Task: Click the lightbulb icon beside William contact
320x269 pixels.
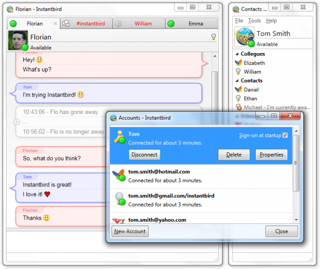Action: click(238, 71)
